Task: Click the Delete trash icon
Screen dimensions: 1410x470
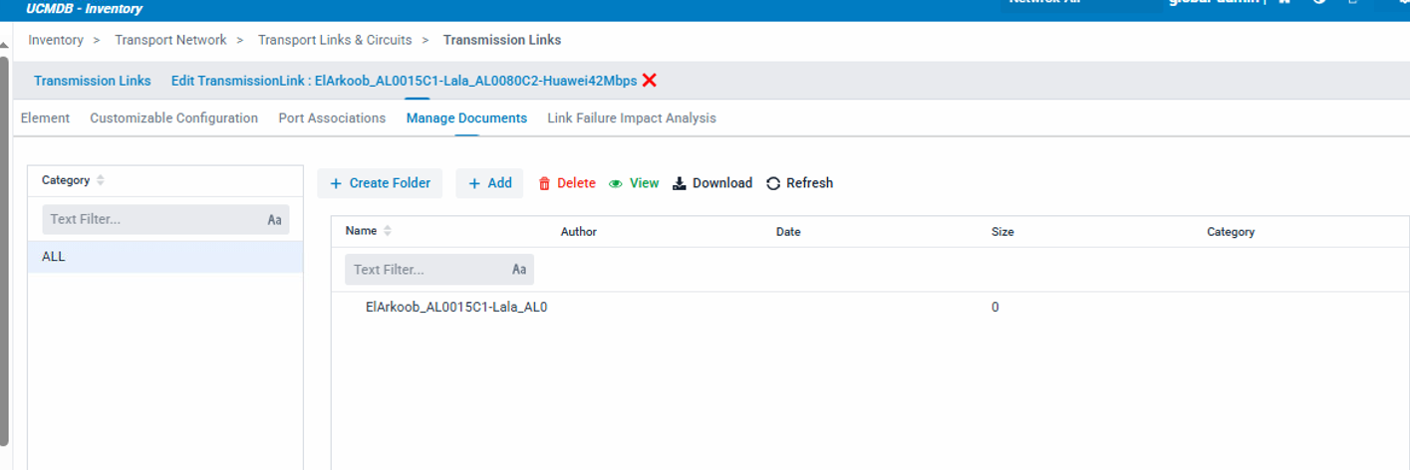Action: pyautogui.click(x=544, y=184)
